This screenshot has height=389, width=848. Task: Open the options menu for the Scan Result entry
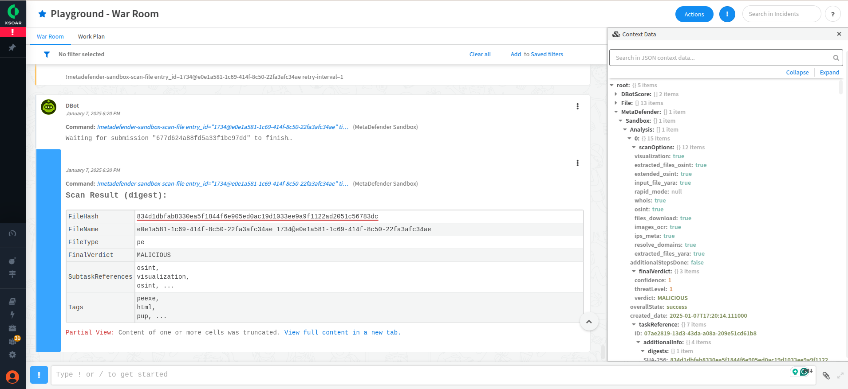[x=577, y=163]
